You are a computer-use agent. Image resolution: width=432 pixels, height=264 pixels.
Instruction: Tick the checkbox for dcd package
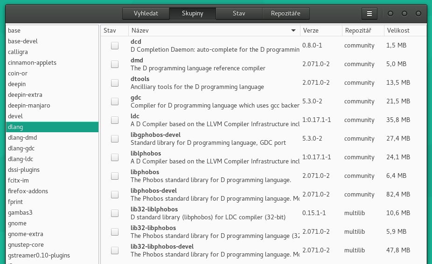(x=115, y=45)
